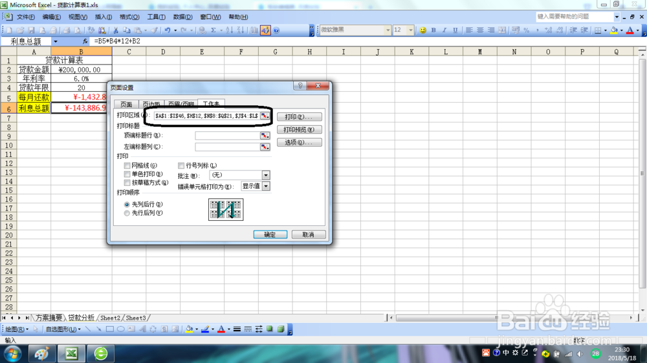Open the font size dropdown

pyautogui.click(x=410, y=30)
